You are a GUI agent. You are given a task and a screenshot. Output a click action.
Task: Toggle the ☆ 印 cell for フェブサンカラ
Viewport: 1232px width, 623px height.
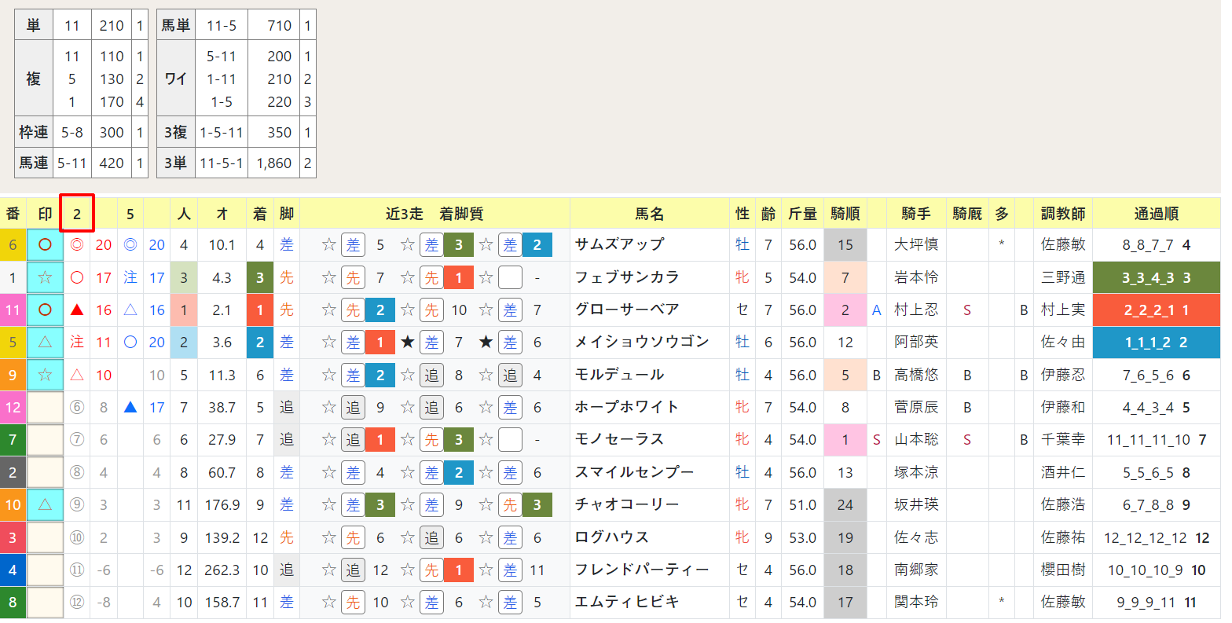pyautogui.click(x=46, y=277)
